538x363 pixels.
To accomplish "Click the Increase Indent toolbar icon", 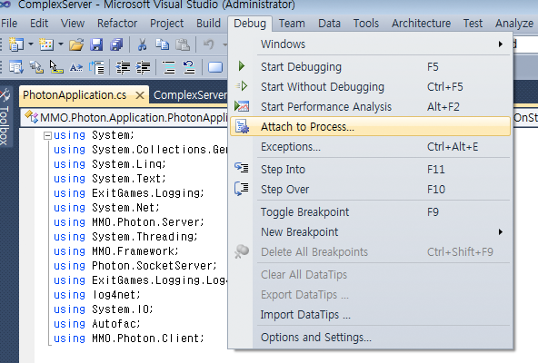I will [x=143, y=67].
